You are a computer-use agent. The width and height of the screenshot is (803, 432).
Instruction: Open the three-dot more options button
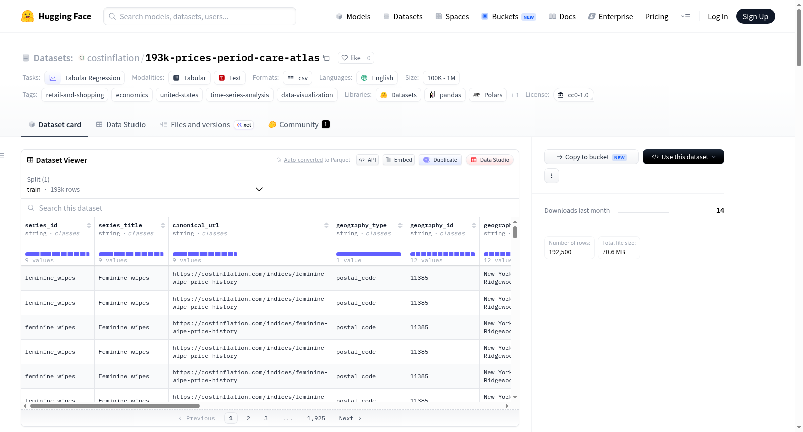click(552, 176)
